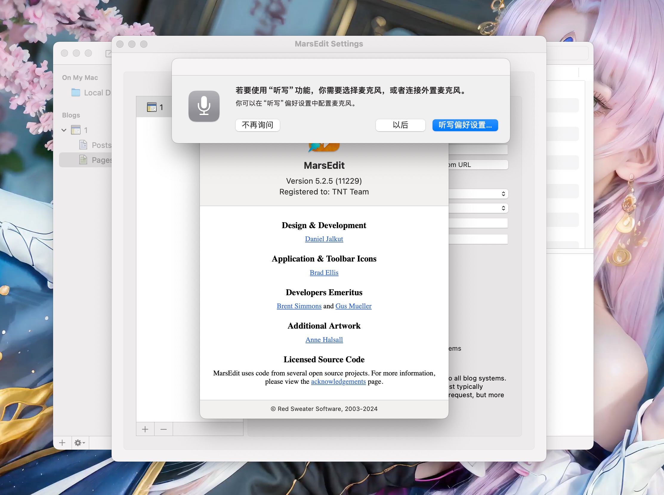
Task: Click the 不再询问 button in dictation dialog
Action: point(257,125)
